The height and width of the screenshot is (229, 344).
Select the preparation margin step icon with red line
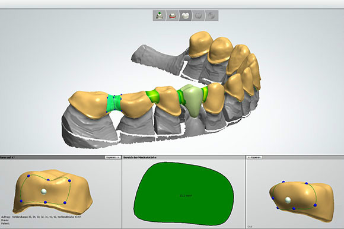tap(173, 15)
